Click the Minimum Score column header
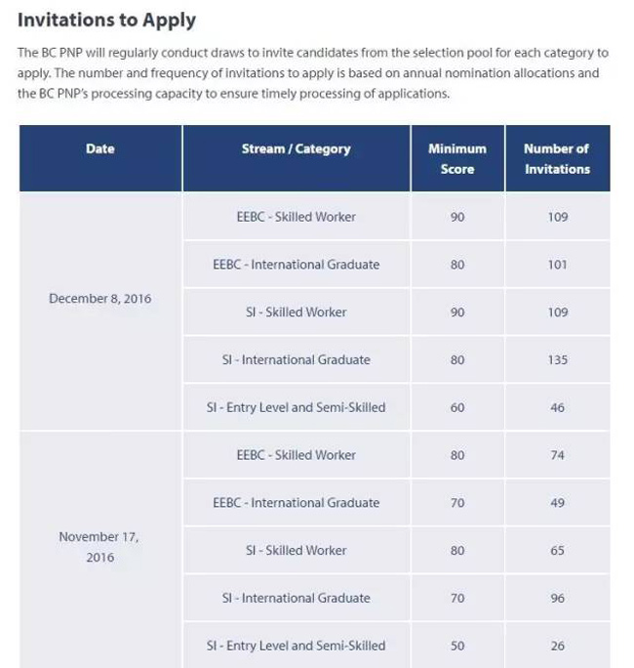Viewport: 634px width, 668px height. 457,159
